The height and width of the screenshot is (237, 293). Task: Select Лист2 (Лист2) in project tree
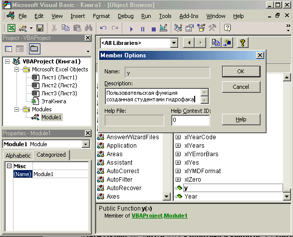[x=59, y=85]
